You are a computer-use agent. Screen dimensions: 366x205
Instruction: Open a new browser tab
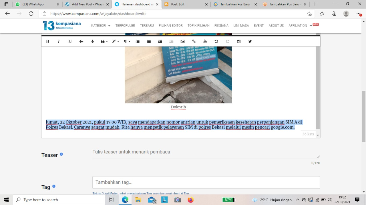(x=314, y=4)
